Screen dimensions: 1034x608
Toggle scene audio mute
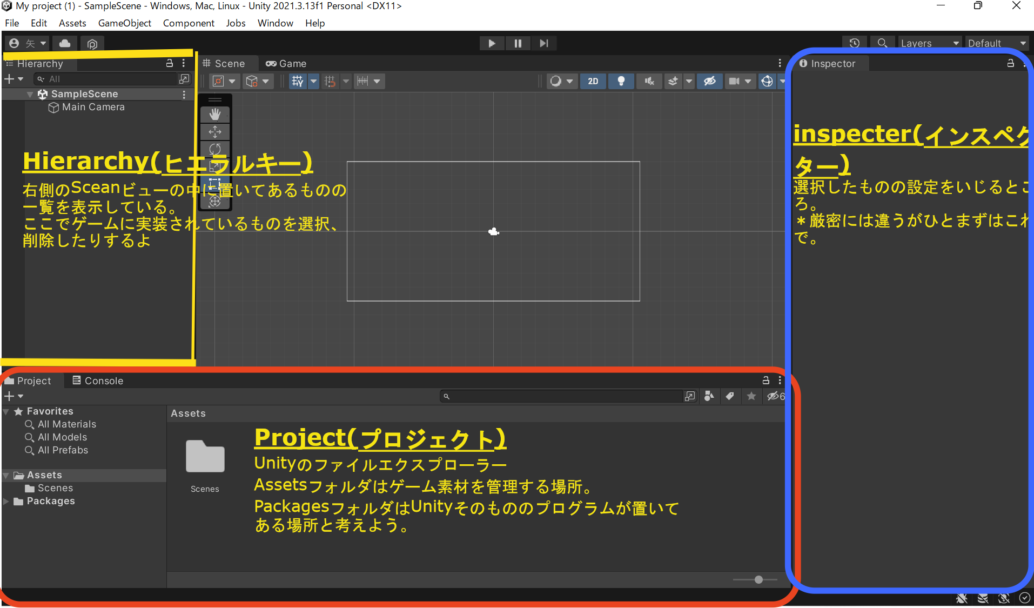(649, 81)
